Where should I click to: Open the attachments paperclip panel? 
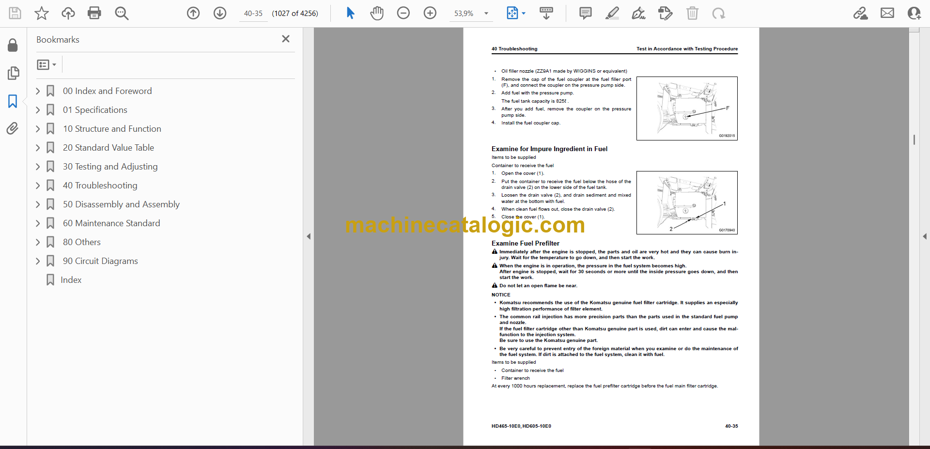(13, 128)
